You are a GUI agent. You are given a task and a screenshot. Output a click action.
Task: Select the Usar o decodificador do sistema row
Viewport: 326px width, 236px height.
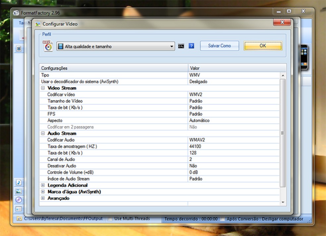pos(159,81)
